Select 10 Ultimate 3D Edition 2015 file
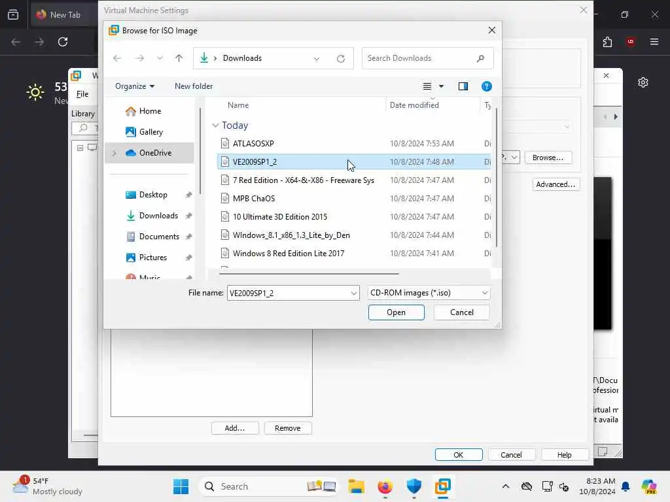 [354, 217]
